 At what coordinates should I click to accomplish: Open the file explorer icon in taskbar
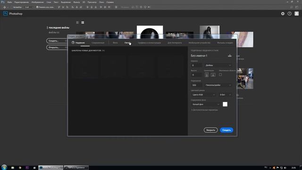pyautogui.click(x=13, y=168)
